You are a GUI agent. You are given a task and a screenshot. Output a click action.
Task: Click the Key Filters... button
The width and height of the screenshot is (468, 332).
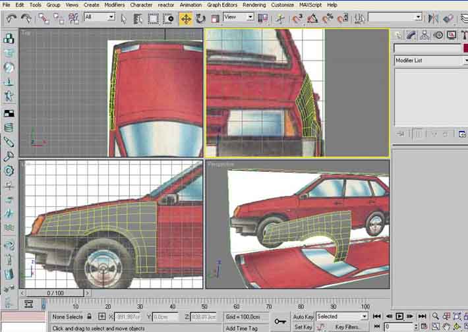tap(347, 327)
